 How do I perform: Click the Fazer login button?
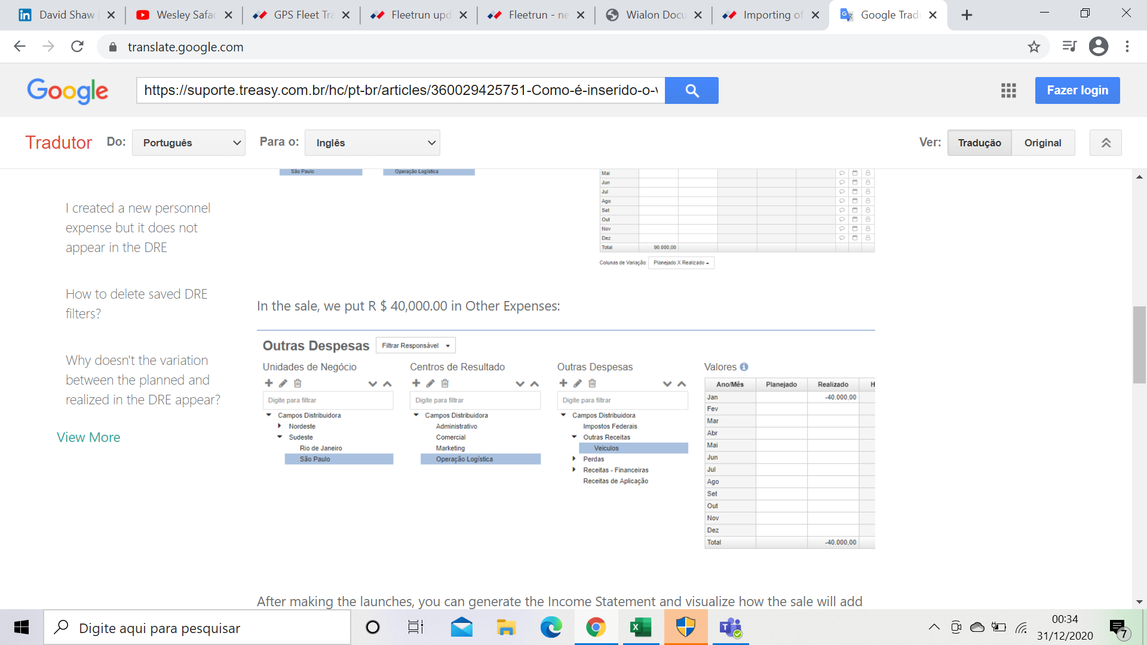pos(1077,90)
